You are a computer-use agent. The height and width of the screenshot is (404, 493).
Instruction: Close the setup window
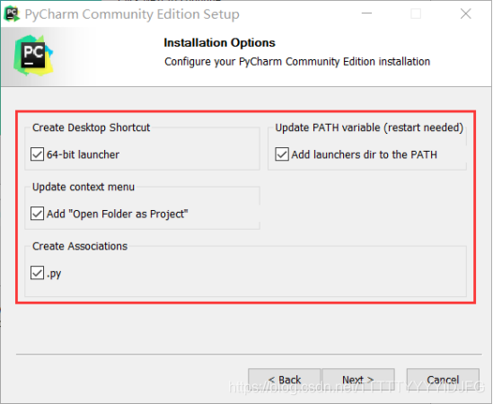click(x=466, y=13)
